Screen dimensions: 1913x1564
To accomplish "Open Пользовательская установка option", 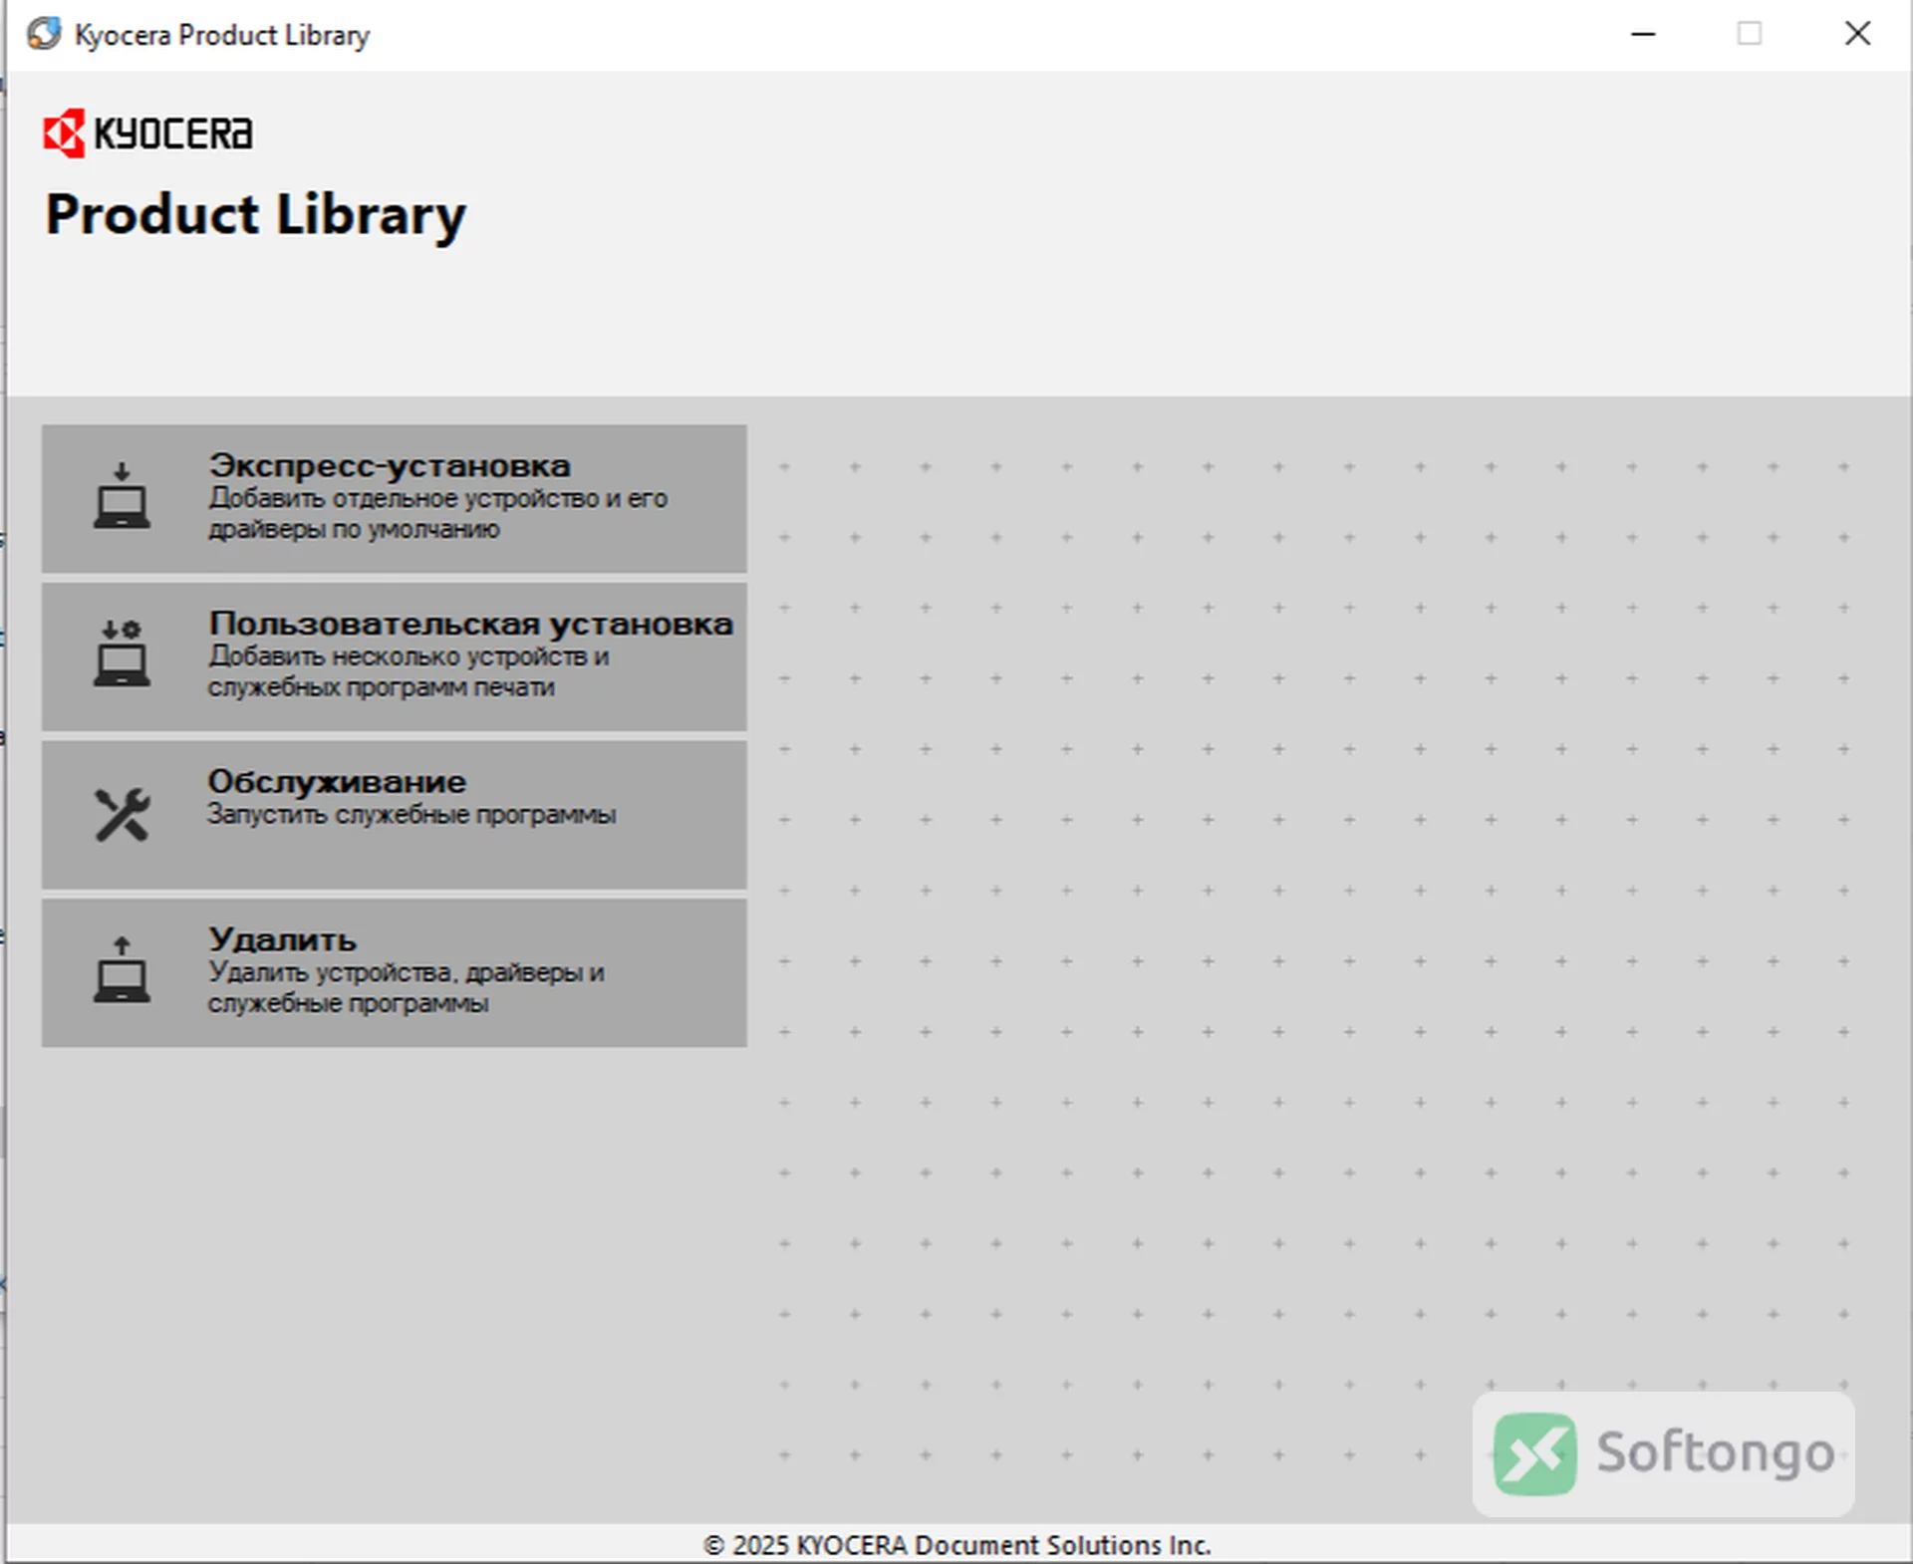I will (394, 656).
